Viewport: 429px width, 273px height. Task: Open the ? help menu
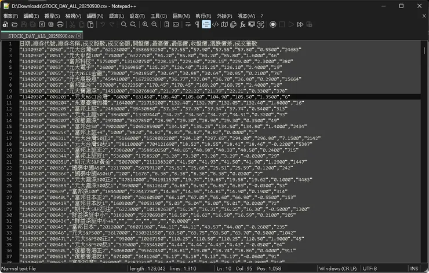[261, 16]
